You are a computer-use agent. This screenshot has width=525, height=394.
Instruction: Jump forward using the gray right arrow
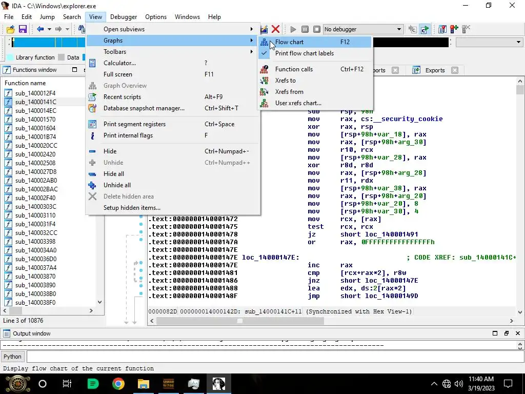point(58,29)
